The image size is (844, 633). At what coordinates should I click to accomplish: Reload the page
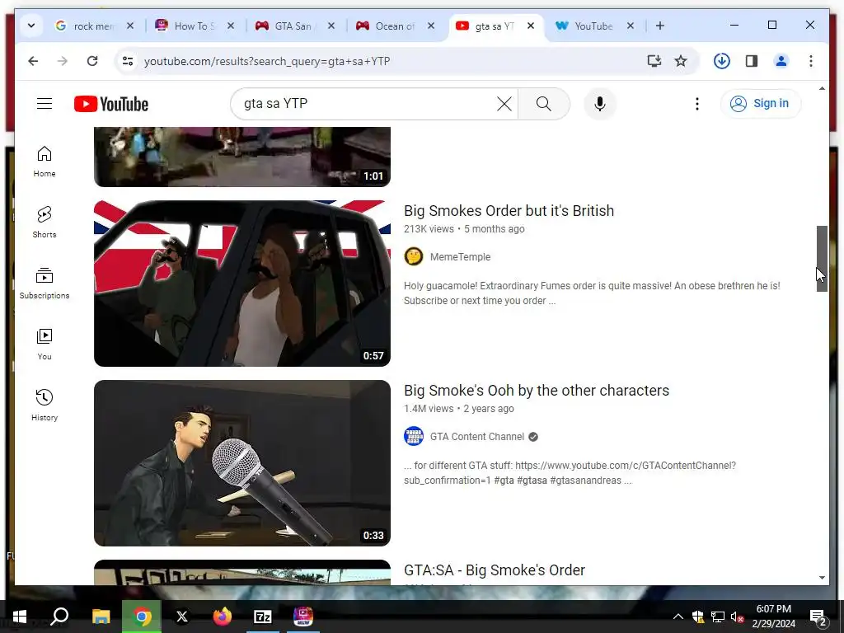(92, 61)
